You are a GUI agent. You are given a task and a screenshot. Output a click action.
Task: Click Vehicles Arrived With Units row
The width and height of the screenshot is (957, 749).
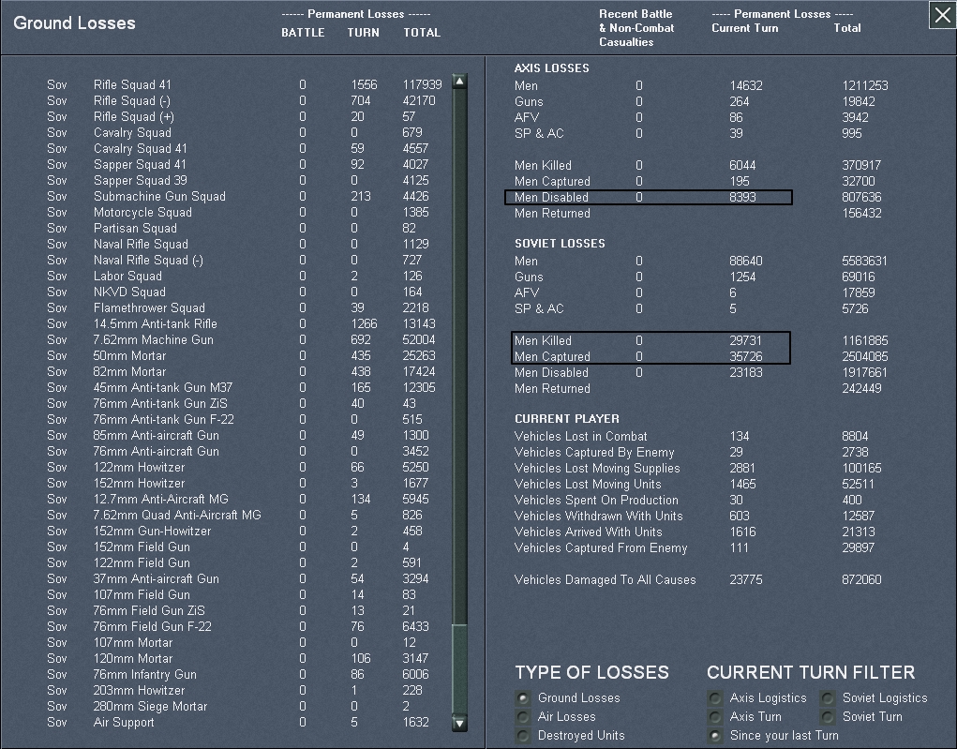click(695, 532)
